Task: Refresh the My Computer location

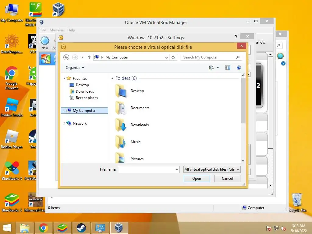Action: pos(173,57)
